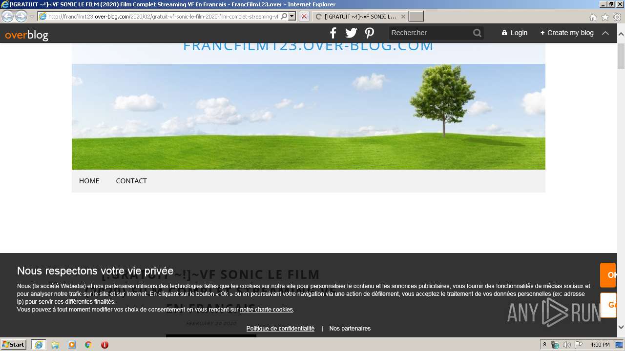Open Favorites star icon

(605, 17)
